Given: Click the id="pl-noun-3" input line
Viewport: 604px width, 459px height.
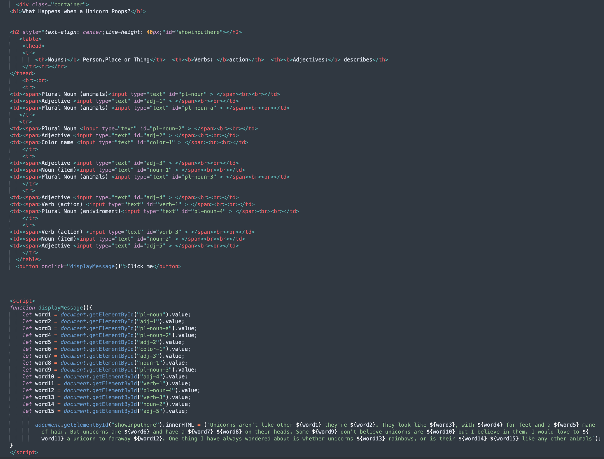Looking at the screenshot, I should (x=150, y=177).
